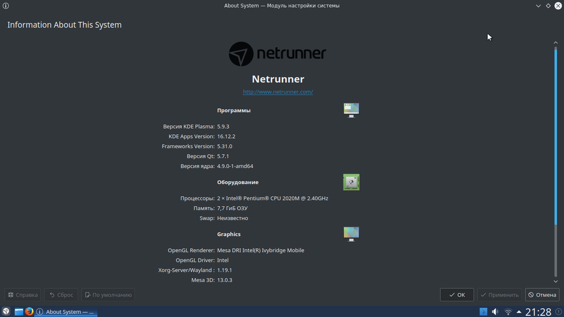Close the About System window

pos(558,6)
